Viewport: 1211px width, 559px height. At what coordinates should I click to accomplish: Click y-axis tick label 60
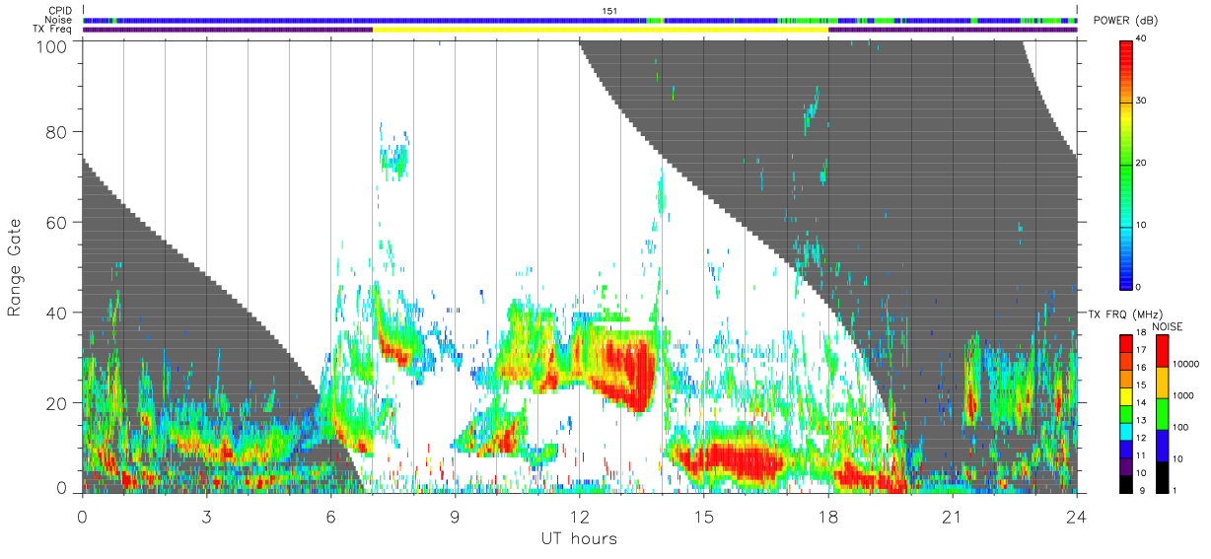(56, 223)
